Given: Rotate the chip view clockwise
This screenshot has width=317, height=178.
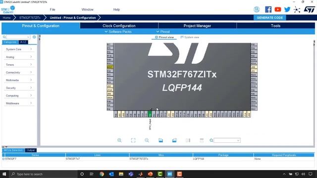Looking at the screenshot, I should pos(160,140).
